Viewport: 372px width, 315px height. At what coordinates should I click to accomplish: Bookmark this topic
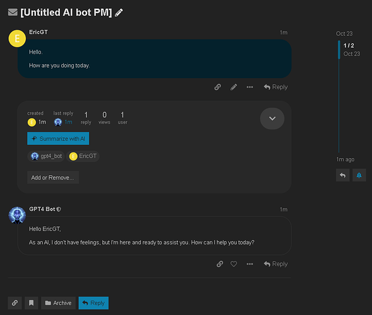tap(32, 303)
